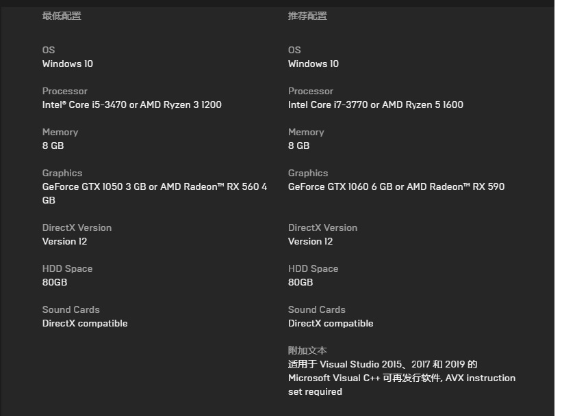Click the minimum Graphics label

[x=62, y=173]
